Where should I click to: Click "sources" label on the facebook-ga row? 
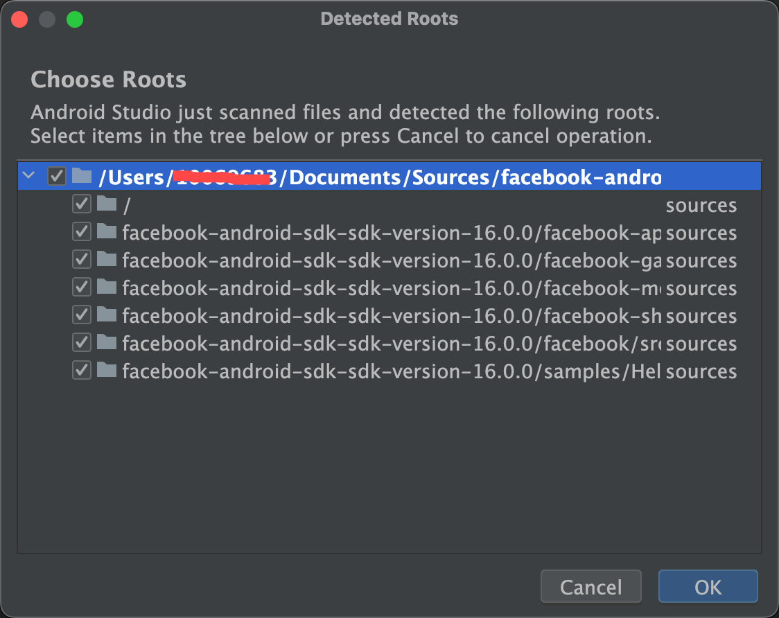coord(701,261)
